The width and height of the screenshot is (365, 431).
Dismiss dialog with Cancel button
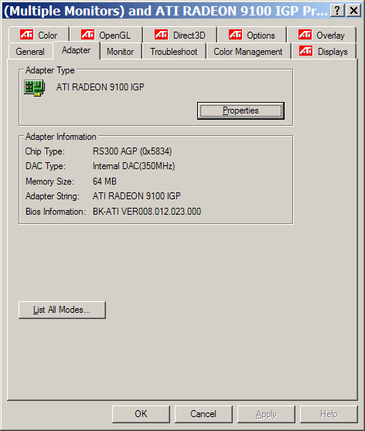[203, 414]
